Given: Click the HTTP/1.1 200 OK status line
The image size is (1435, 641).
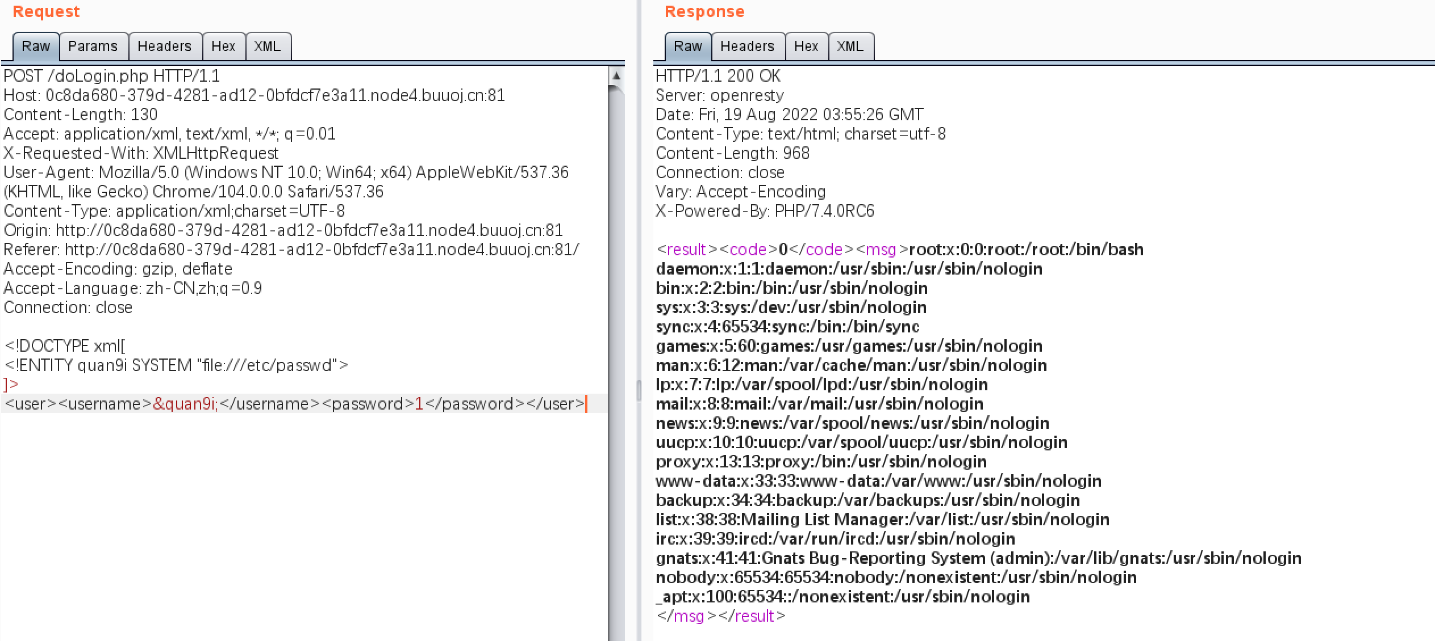Looking at the screenshot, I should pyautogui.click(x=718, y=76).
